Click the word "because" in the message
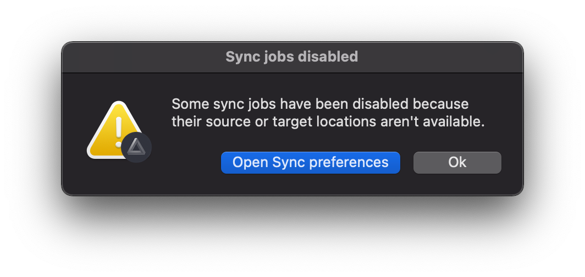The image size is (585, 277). pos(440,104)
